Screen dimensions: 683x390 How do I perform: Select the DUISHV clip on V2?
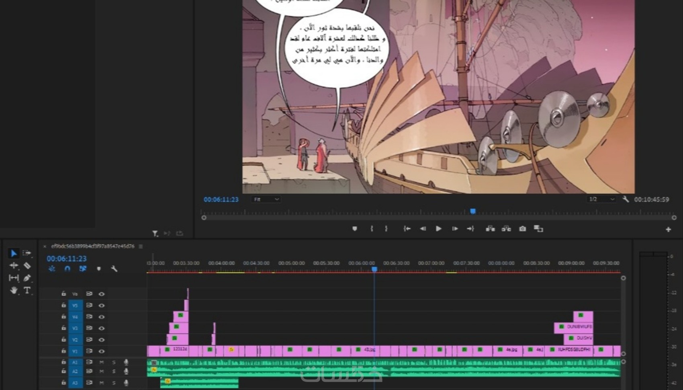(579, 339)
